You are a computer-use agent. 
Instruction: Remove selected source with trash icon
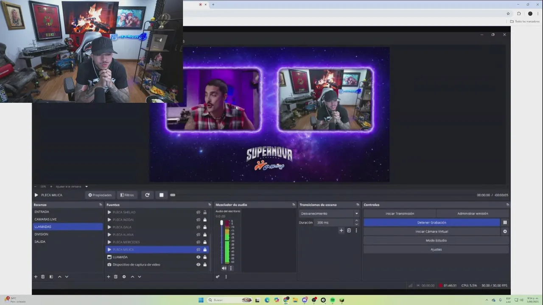tap(115, 277)
